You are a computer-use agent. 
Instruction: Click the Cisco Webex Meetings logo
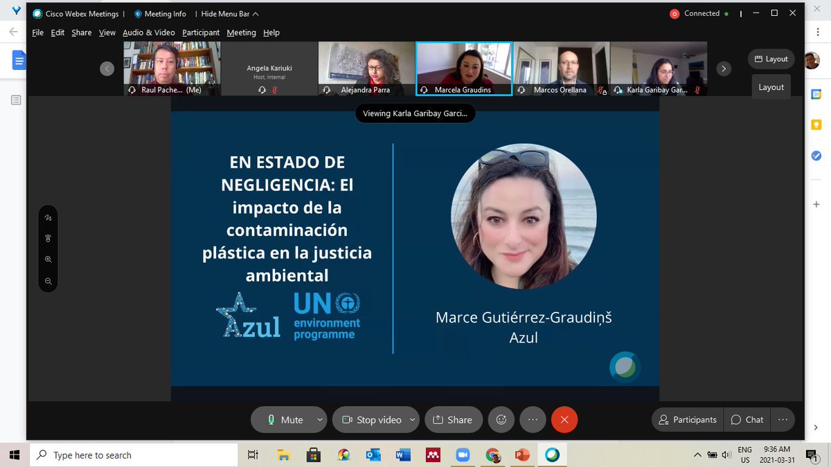click(x=37, y=14)
